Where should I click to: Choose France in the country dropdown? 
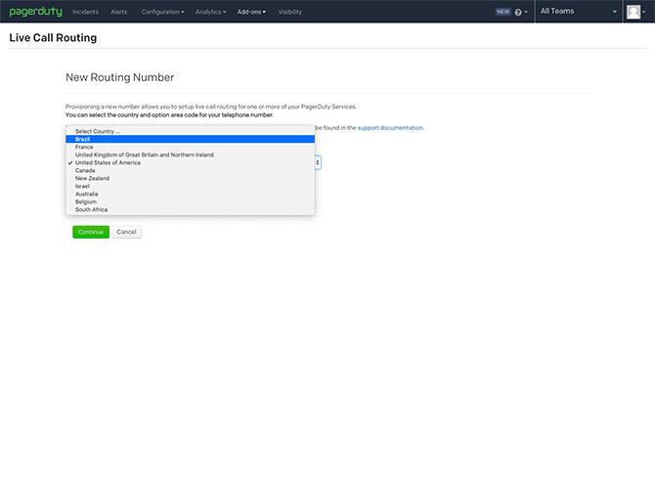(84, 147)
